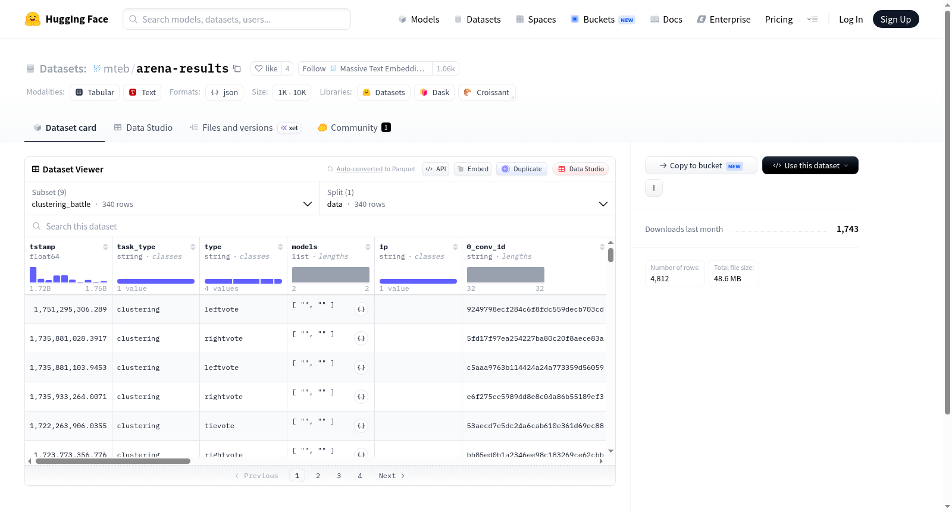Click the Community count badge 1
This screenshot has width=952, height=512.
tap(386, 127)
